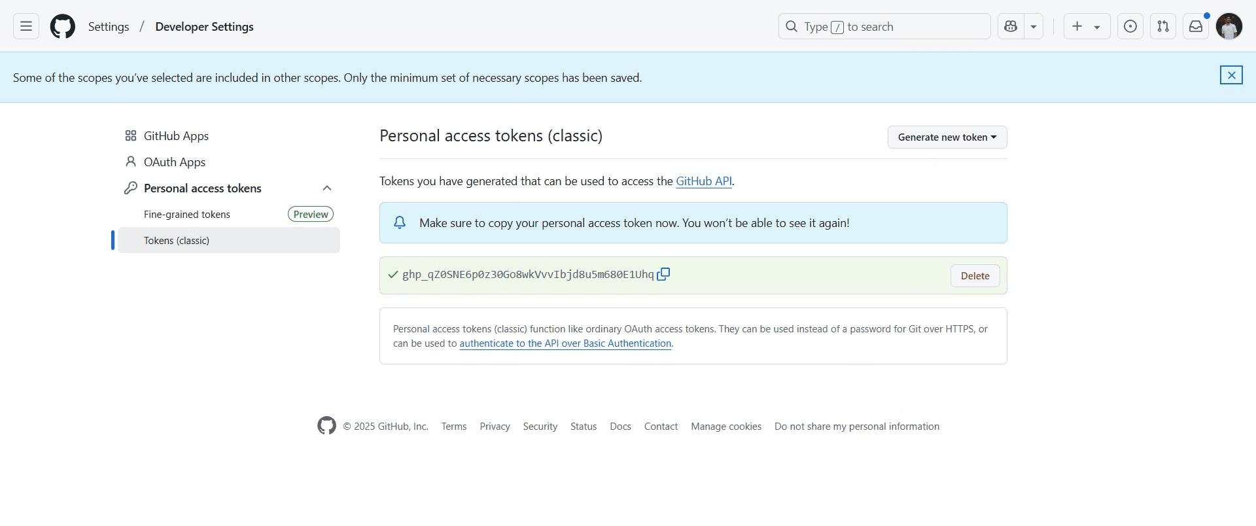The height and width of the screenshot is (526, 1256).
Task: Copy the token with clipboard icon
Action: (x=663, y=274)
